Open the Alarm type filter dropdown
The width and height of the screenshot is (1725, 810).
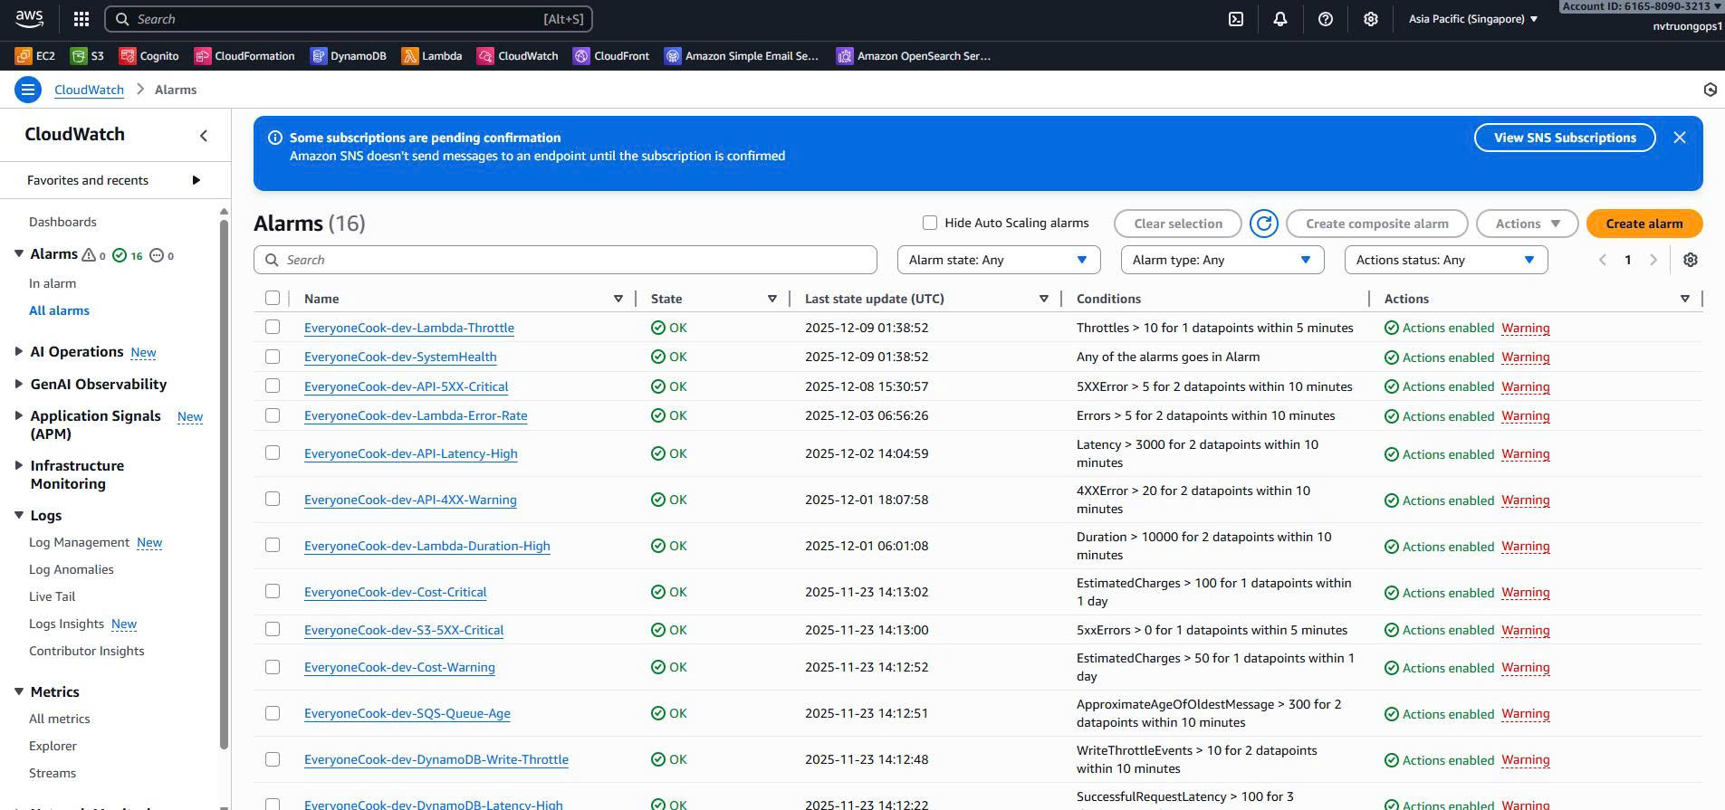(x=1222, y=260)
